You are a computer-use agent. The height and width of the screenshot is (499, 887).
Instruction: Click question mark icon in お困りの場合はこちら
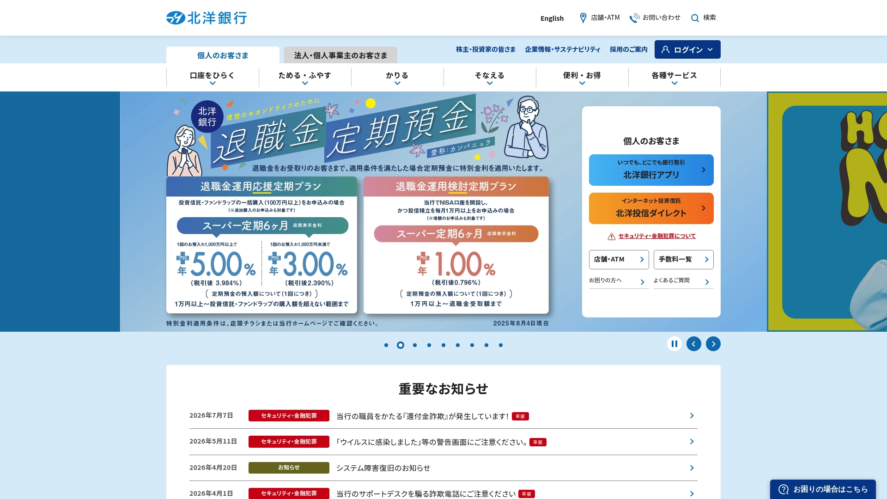(x=784, y=489)
